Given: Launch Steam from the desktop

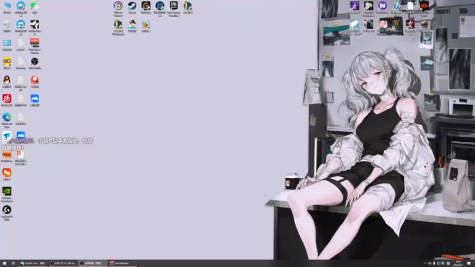Looking at the screenshot, I should (x=132, y=7).
